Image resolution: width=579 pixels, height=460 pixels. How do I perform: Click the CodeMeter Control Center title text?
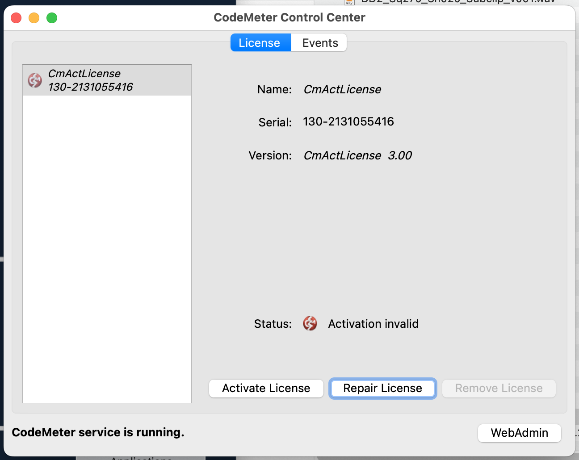[289, 17]
